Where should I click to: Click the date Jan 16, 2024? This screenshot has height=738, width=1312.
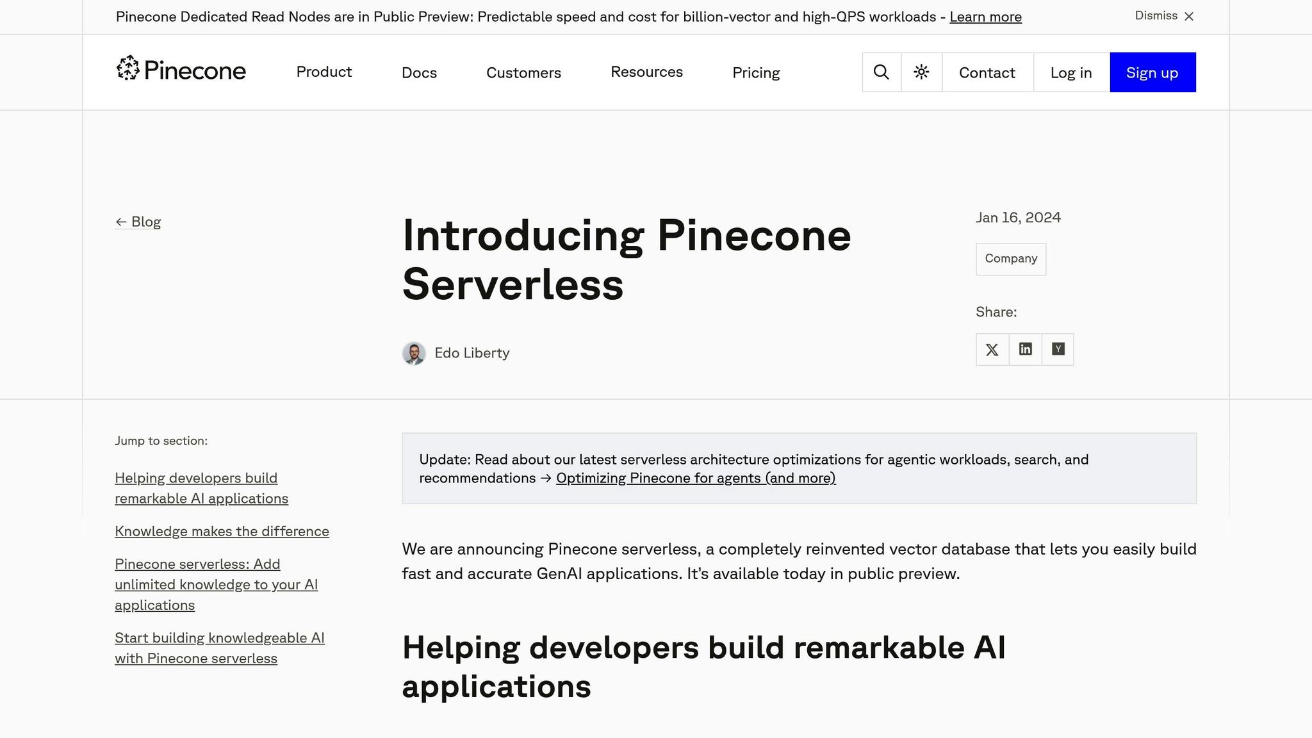click(x=1018, y=218)
